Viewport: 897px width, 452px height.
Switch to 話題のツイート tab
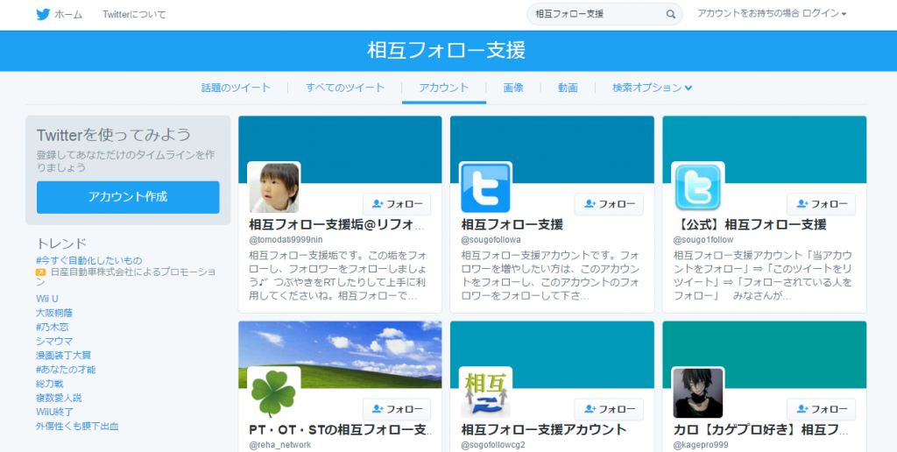coord(236,88)
